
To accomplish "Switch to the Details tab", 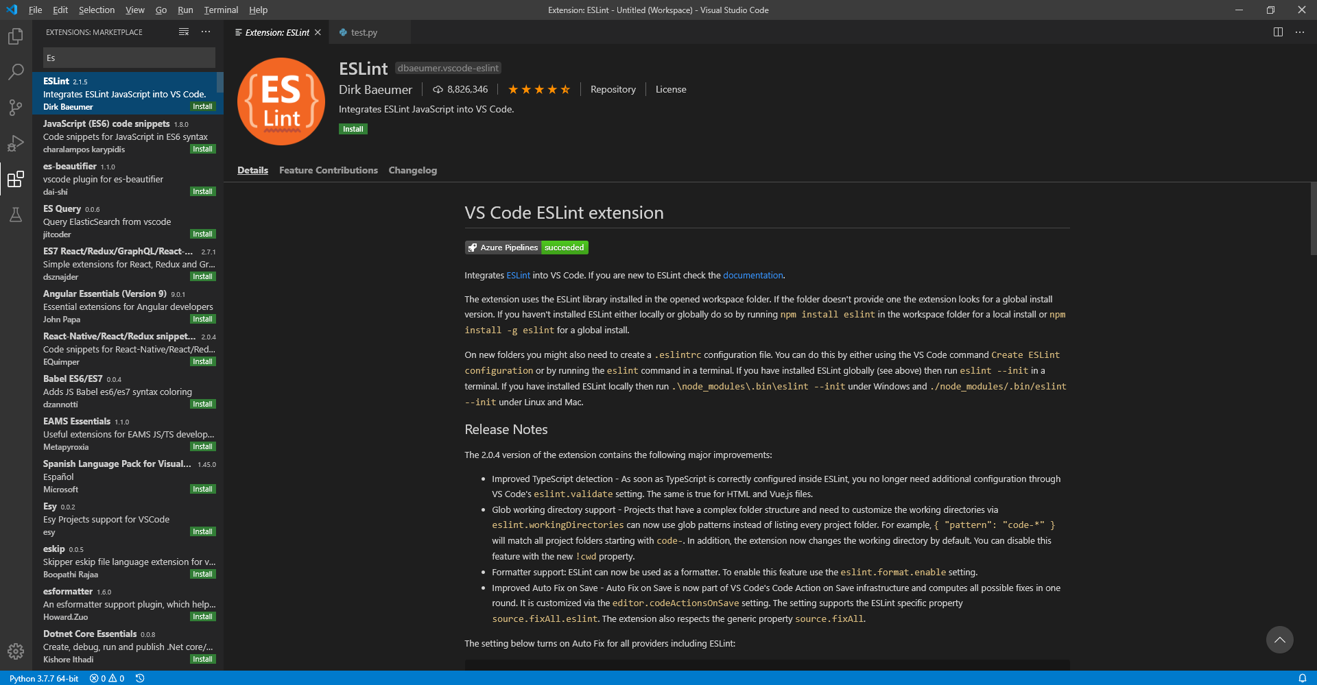I will [252, 170].
